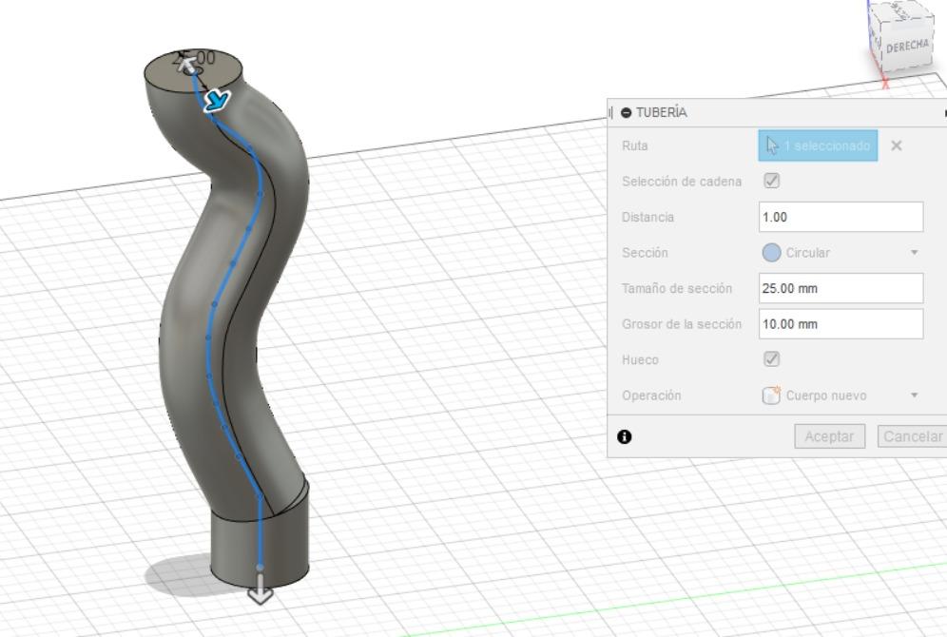Image resolution: width=947 pixels, height=637 pixels.
Task: Click the white arrow at pipe bottom end
Action: coord(261,589)
